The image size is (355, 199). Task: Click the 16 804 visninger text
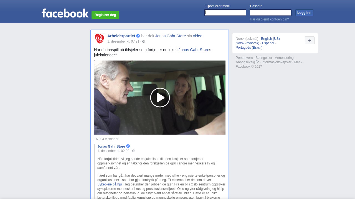[106, 139]
